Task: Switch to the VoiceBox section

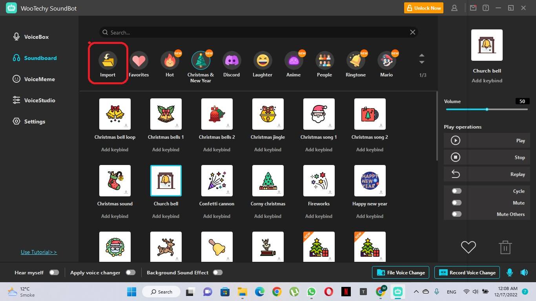Action: click(x=36, y=37)
